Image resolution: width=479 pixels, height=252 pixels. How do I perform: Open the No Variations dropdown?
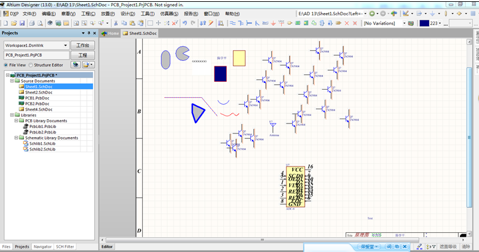pos(405,23)
